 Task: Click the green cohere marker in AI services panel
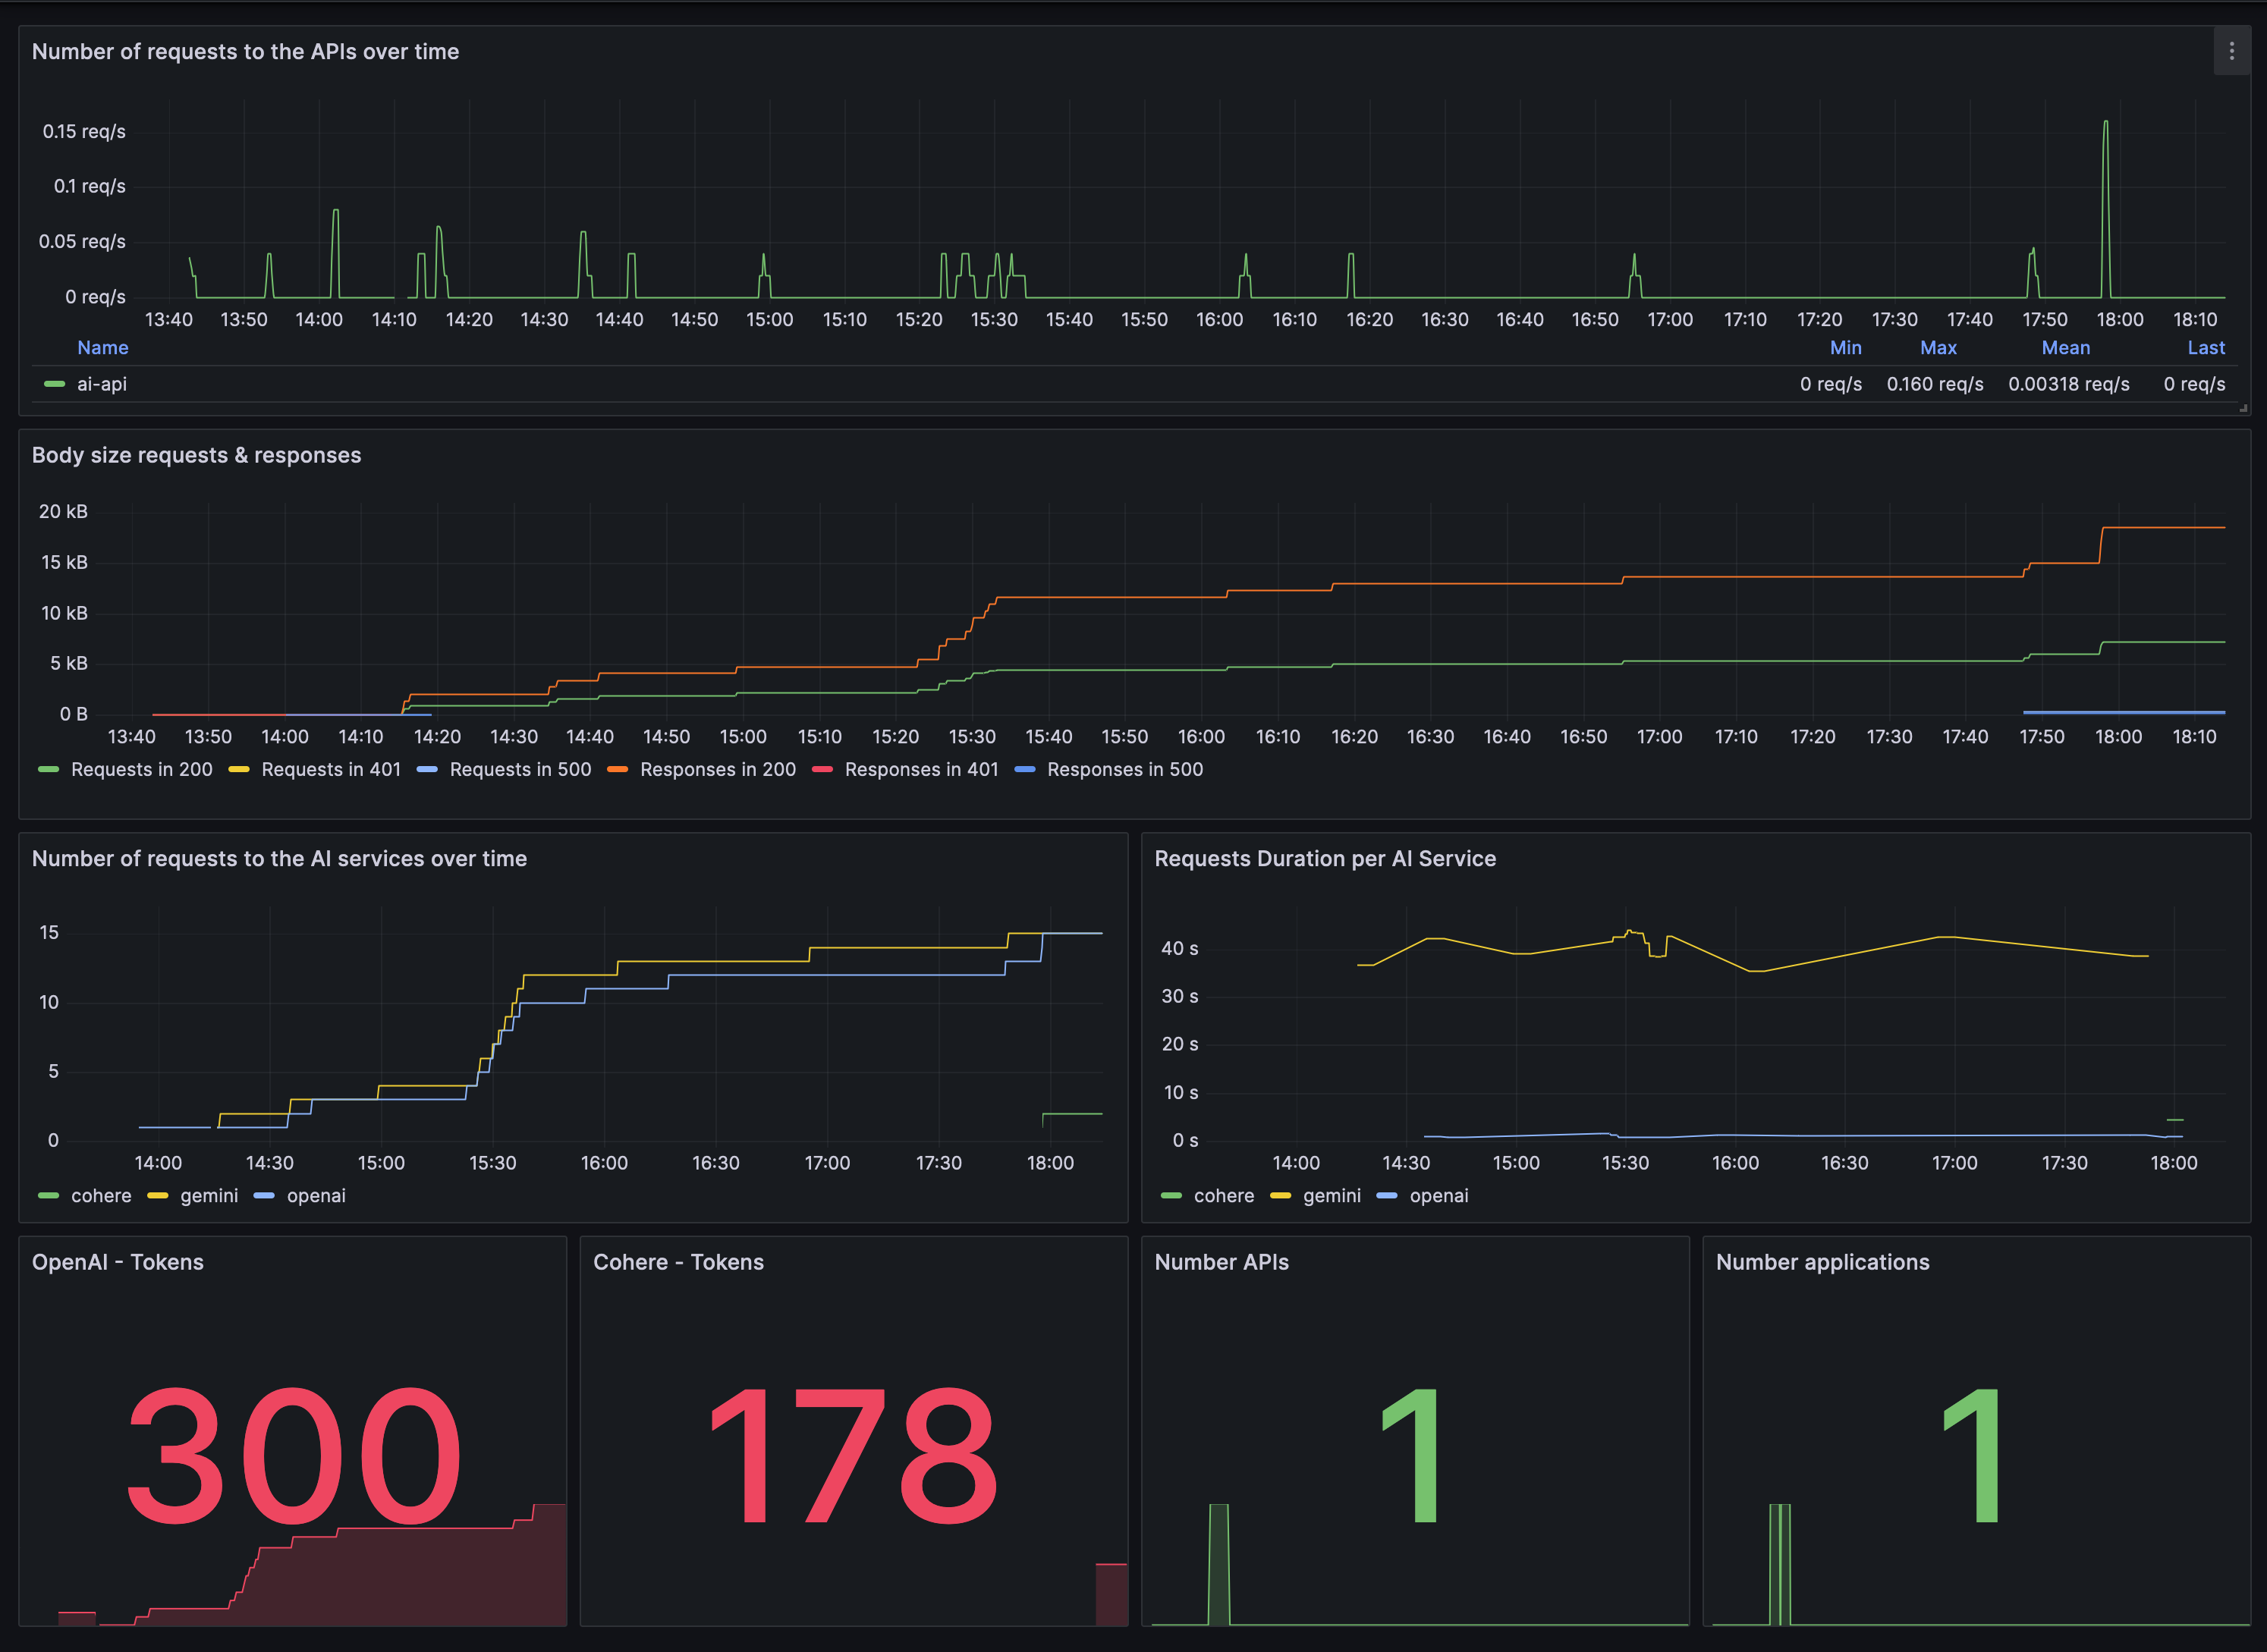[48, 1196]
